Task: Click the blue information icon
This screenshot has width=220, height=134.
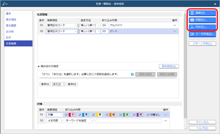Action: pyautogui.click(x=132, y=74)
